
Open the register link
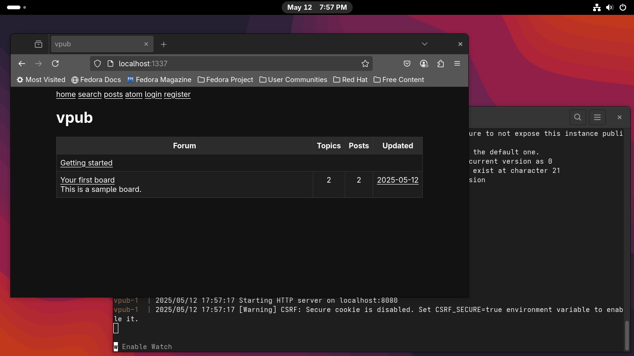(x=177, y=94)
